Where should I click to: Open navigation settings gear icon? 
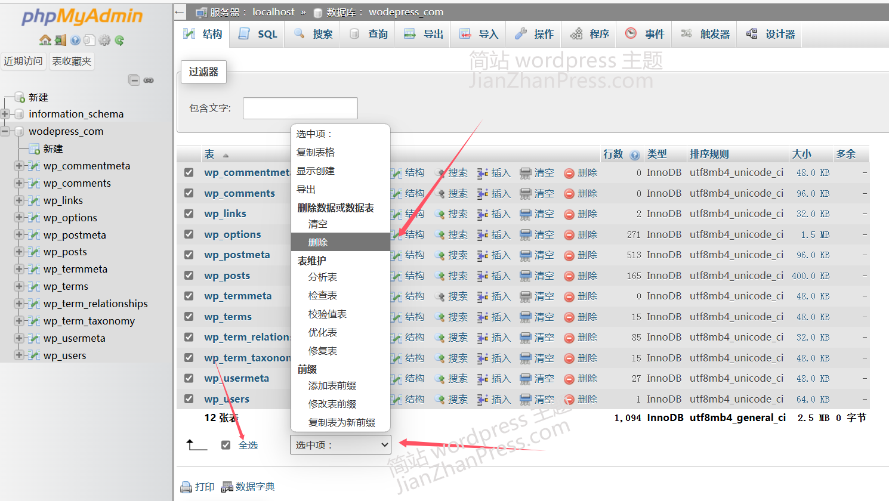click(x=104, y=40)
